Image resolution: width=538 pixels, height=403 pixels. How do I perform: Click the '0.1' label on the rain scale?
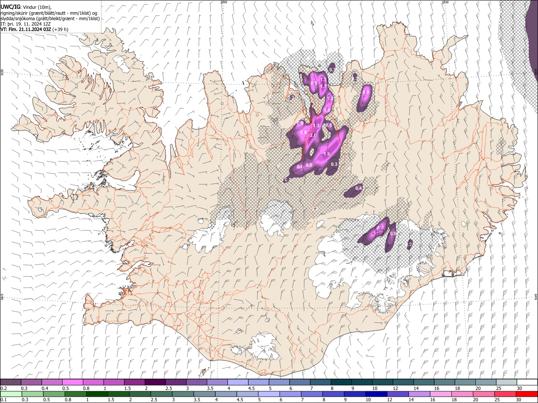4,400
